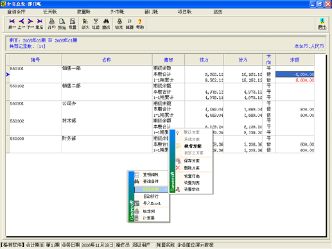Viewport: 332px width, 249px height.
Task: Click the Print (打印) toolbar icon
Action: (x=51, y=24)
